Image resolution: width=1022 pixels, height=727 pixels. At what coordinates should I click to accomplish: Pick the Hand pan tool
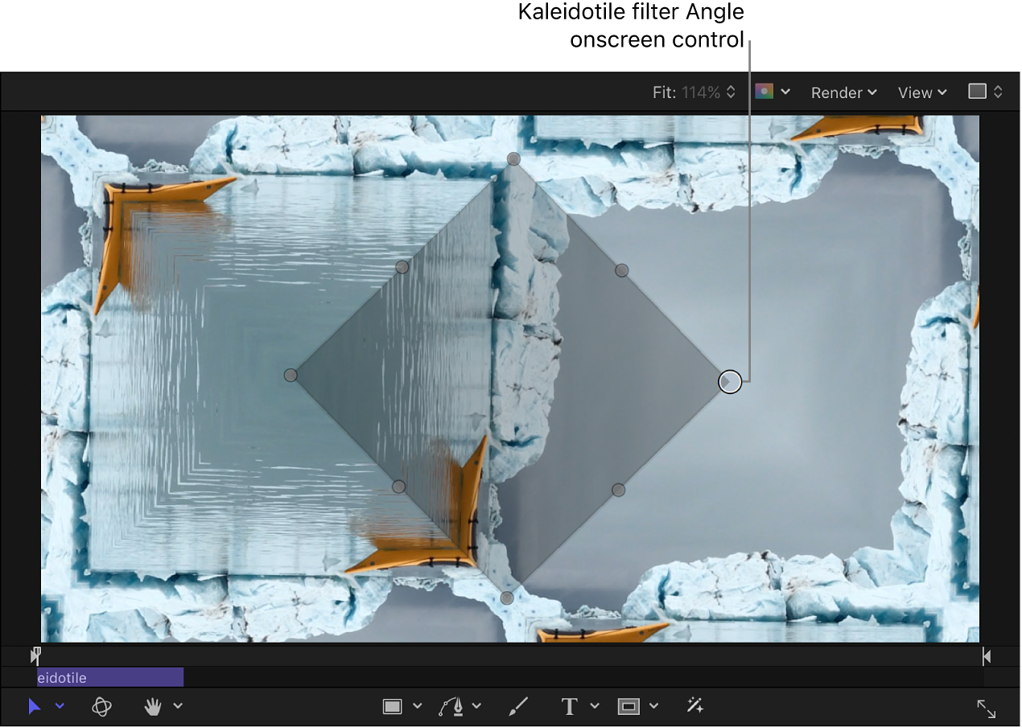pos(151,707)
